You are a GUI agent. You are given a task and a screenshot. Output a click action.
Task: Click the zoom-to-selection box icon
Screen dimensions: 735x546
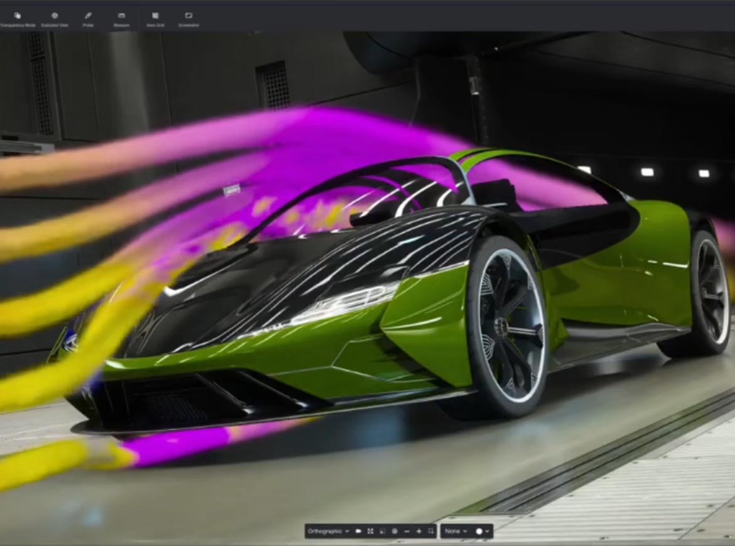(x=431, y=531)
